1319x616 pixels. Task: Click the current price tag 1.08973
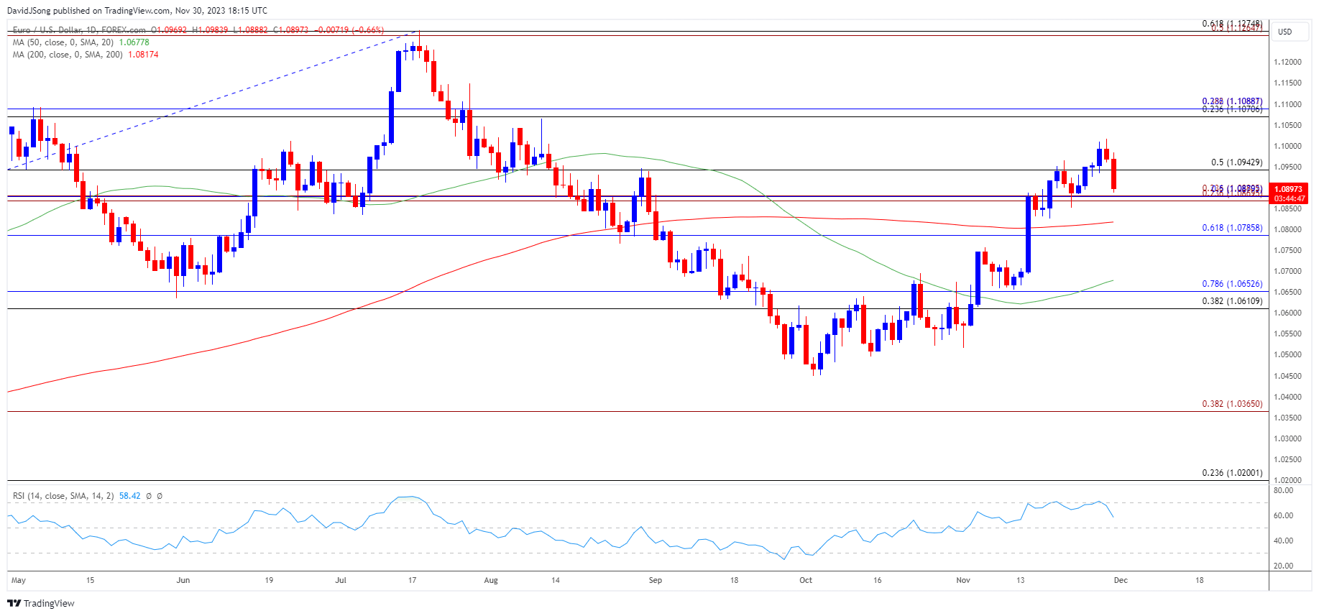point(1289,190)
